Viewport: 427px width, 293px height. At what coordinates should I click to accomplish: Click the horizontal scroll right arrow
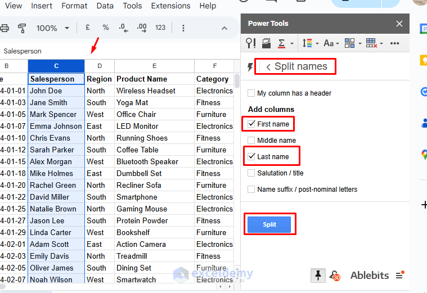pos(230,286)
